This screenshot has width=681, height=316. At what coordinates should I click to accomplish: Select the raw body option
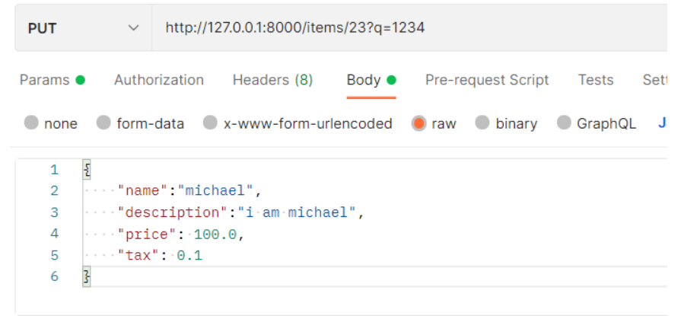[x=434, y=123]
